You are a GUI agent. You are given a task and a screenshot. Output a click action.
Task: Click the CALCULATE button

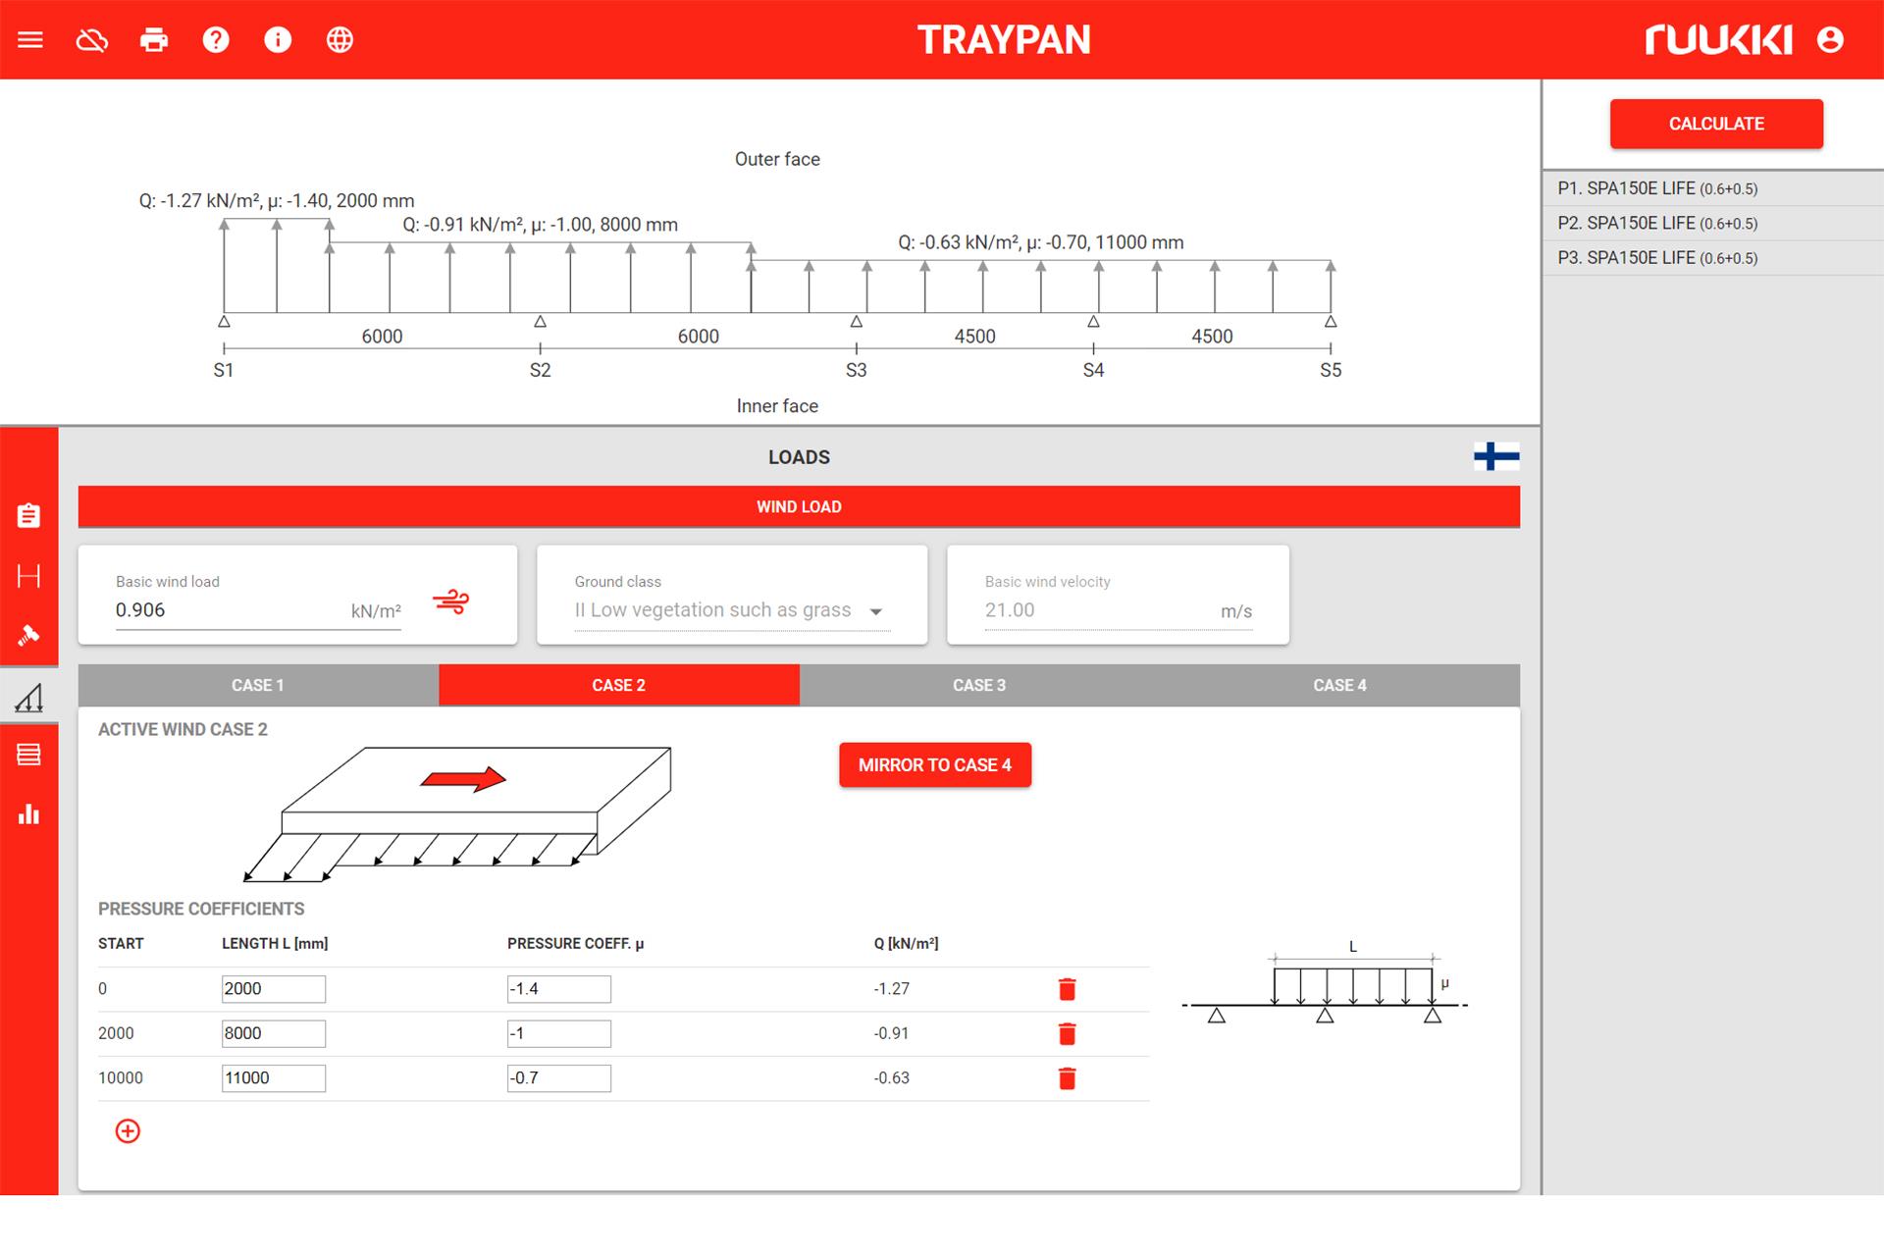pyautogui.click(x=1716, y=124)
